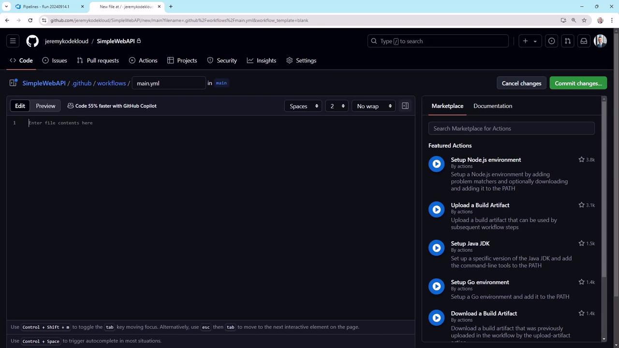Go to the Pull requests tab
This screenshot has width=619, height=348.
click(x=98, y=60)
